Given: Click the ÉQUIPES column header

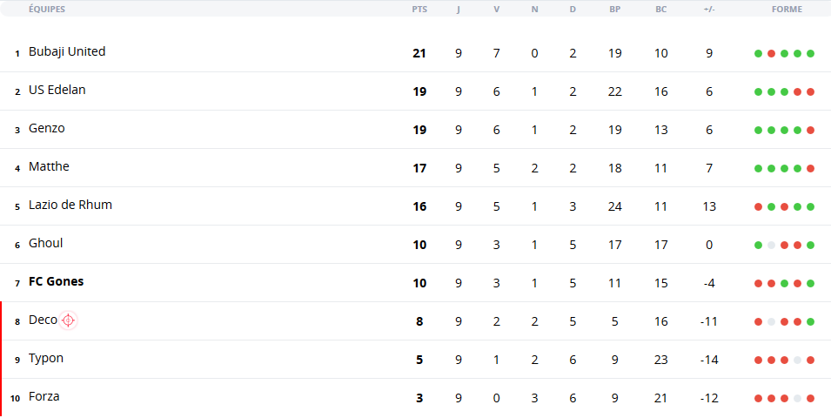Looking at the screenshot, I should tap(47, 10).
